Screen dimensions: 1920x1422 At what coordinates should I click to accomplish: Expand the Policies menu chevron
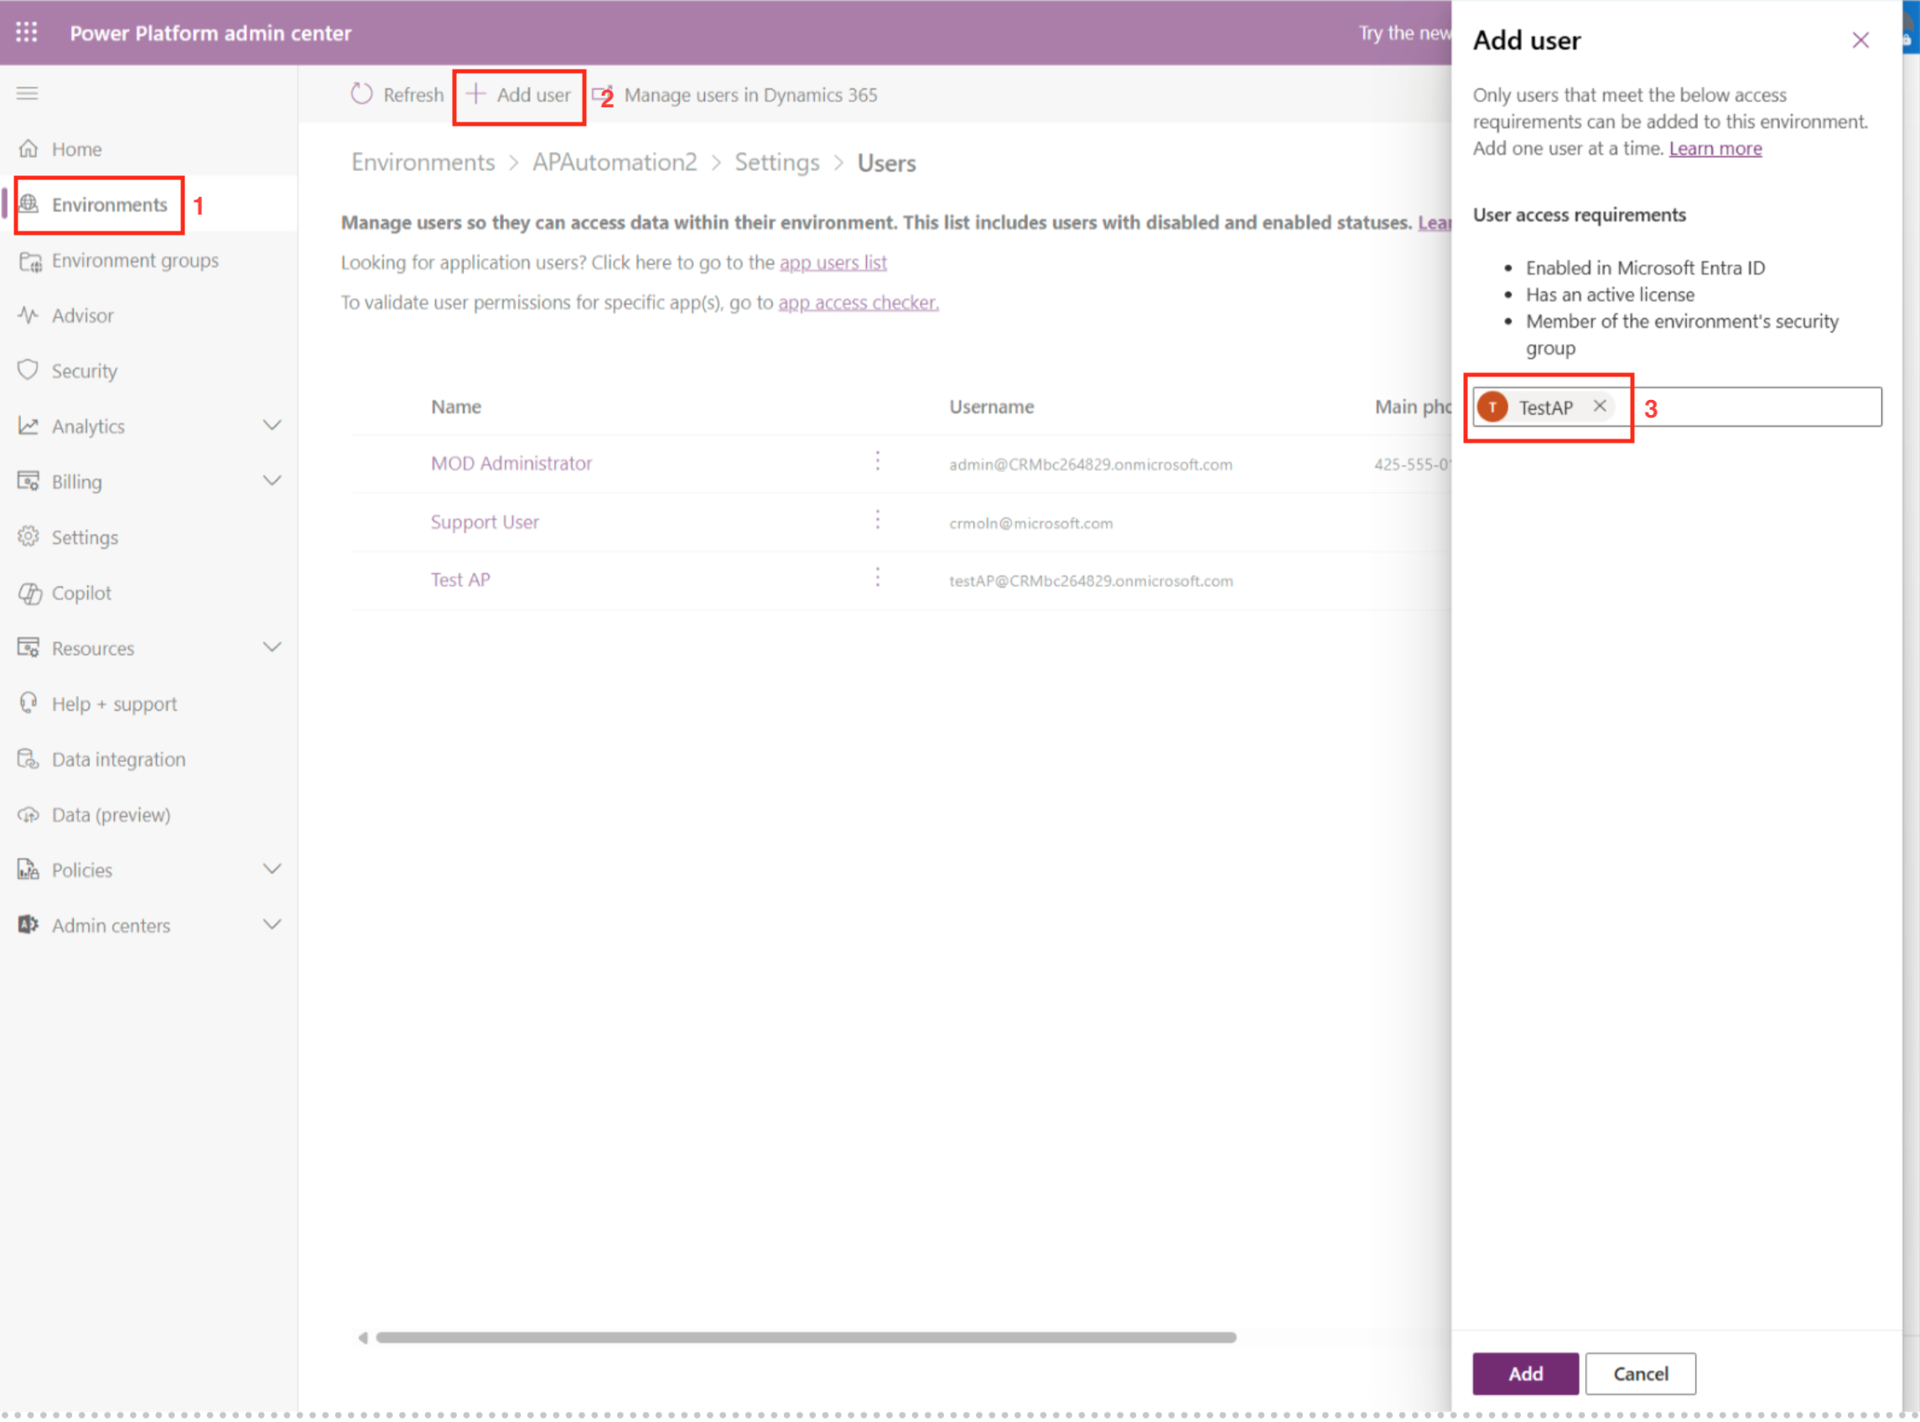pos(272,869)
